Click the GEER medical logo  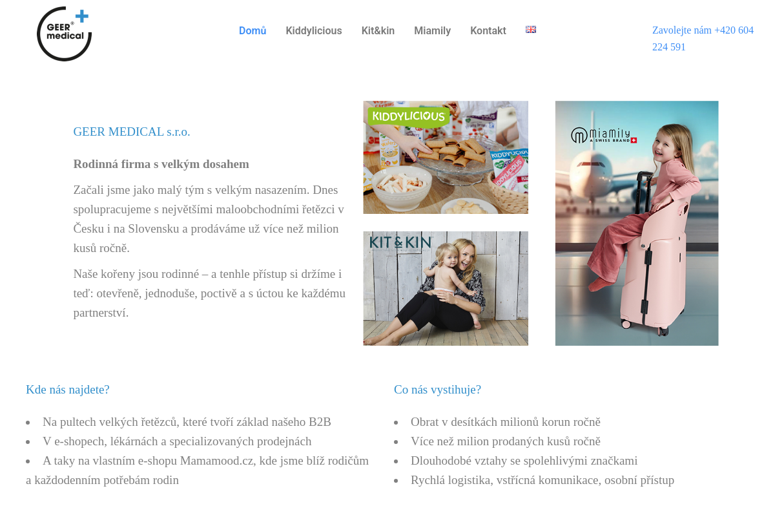point(64,34)
